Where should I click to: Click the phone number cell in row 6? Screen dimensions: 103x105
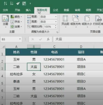(x=55, y=89)
